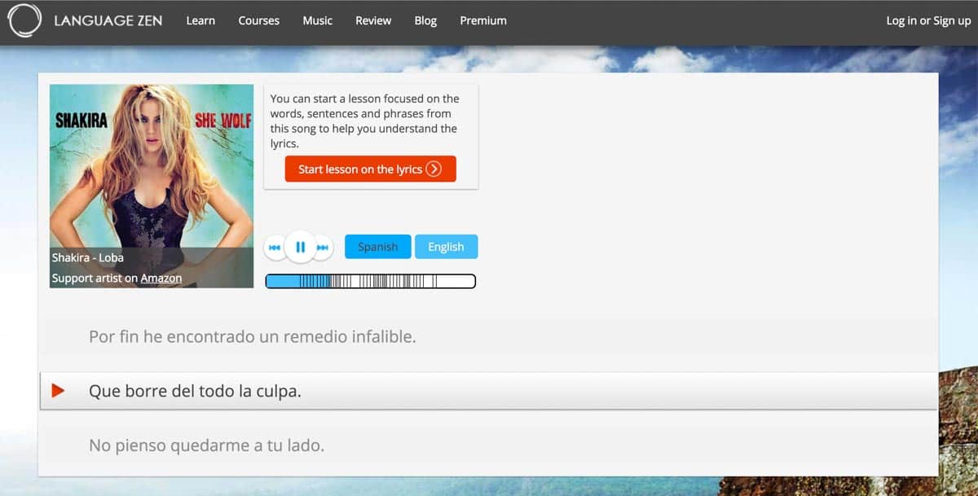Open the Courses page
The width and height of the screenshot is (978, 496).
pyautogui.click(x=259, y=20)
